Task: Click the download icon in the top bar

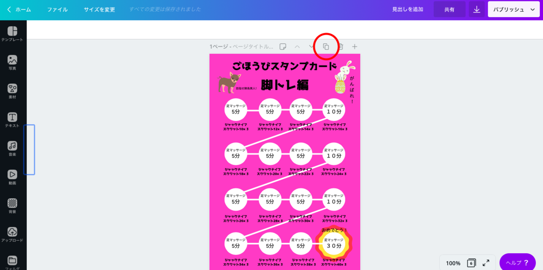Action: point(476,9)
